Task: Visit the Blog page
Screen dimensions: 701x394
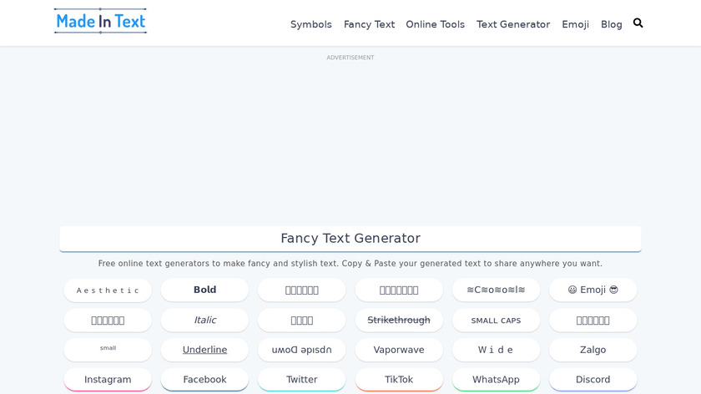Action: point(612,24)
